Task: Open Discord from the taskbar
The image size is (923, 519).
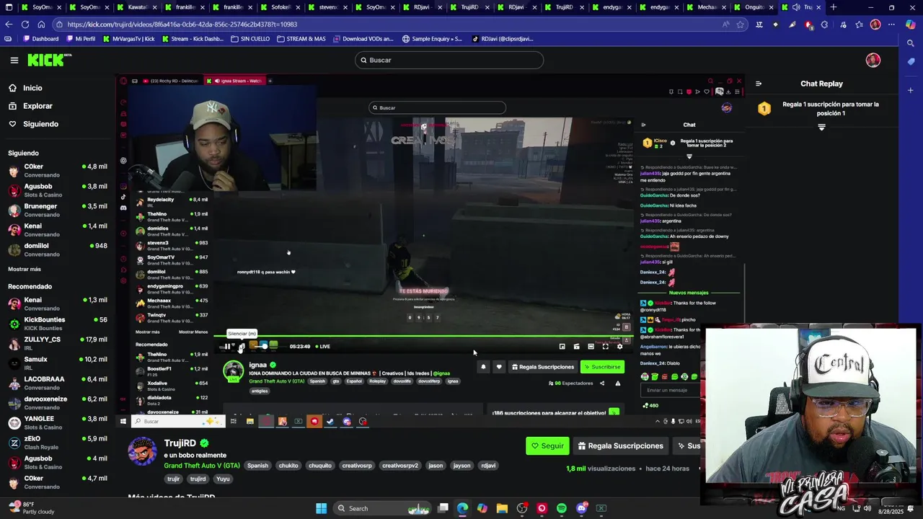Action: click(x=581, y=508)
